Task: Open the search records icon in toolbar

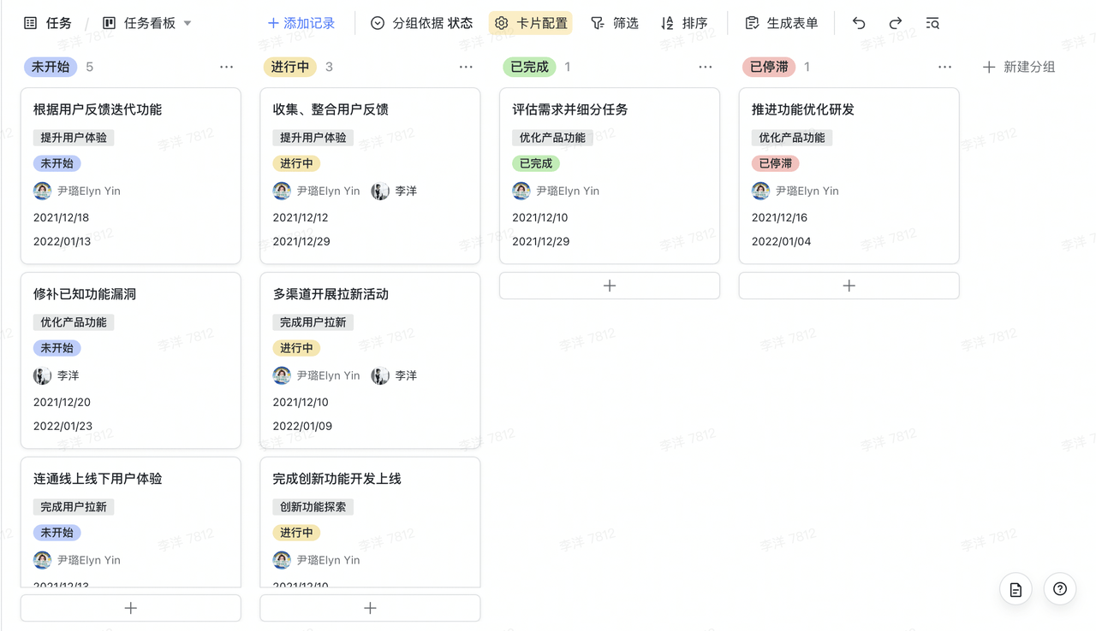Action: pyautogui.click(x=932, y=23)
